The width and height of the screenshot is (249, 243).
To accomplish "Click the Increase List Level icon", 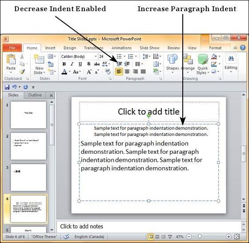I will [x=127, y=64].
